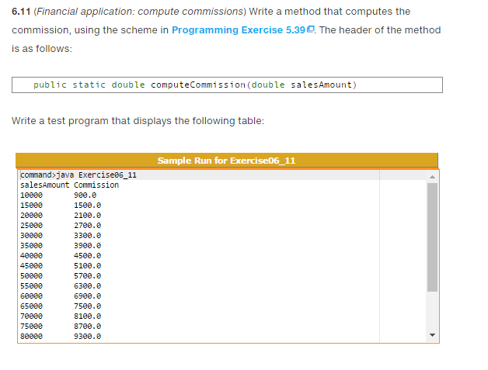Select the 80000 sales amount value
Image resolution: width=488 pixels, height=370 pixels.
[x=31, y=337]
